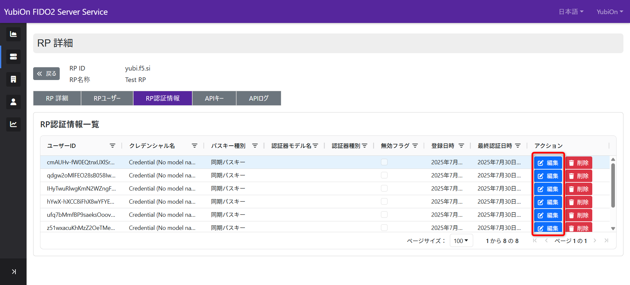Screen dimensions: 630x285
Task: Sort by the ユーザーID column header
Action: tap(61, 146)
